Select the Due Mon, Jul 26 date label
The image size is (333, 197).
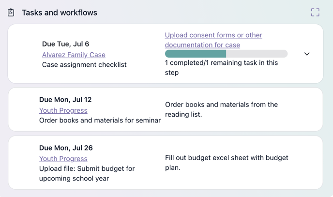[x=66, y=148]
